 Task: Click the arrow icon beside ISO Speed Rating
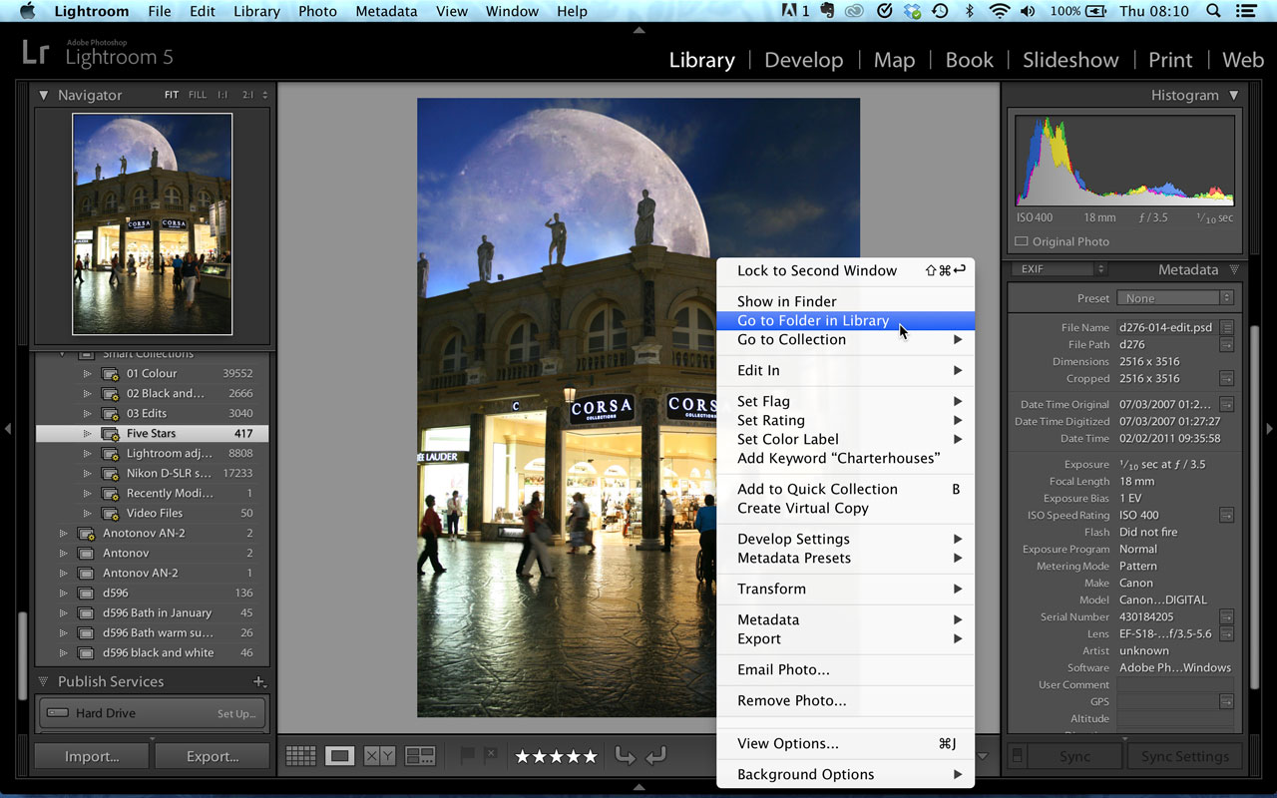[1227, 515]
